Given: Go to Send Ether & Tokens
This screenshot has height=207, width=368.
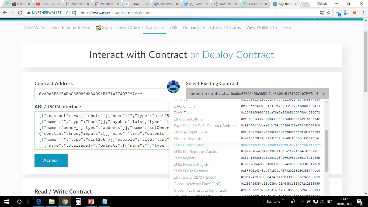Looking at the screenshot, I should 71,27.
